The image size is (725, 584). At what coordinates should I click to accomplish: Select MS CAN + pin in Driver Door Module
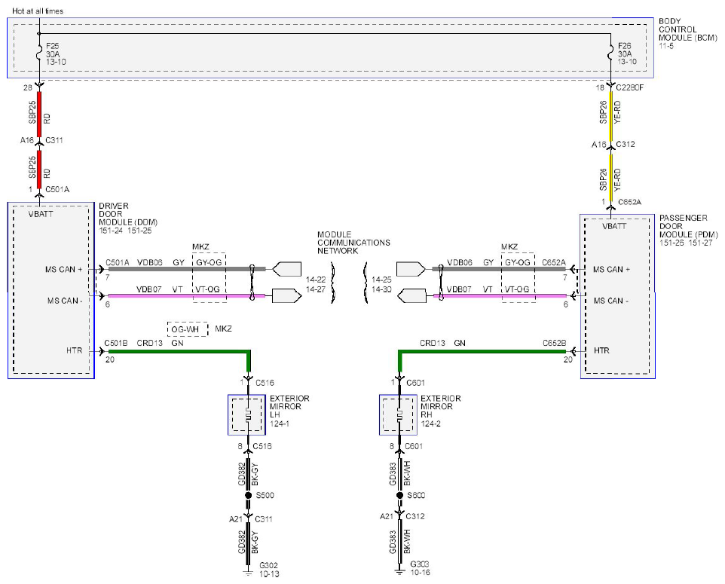coord(64,269)
